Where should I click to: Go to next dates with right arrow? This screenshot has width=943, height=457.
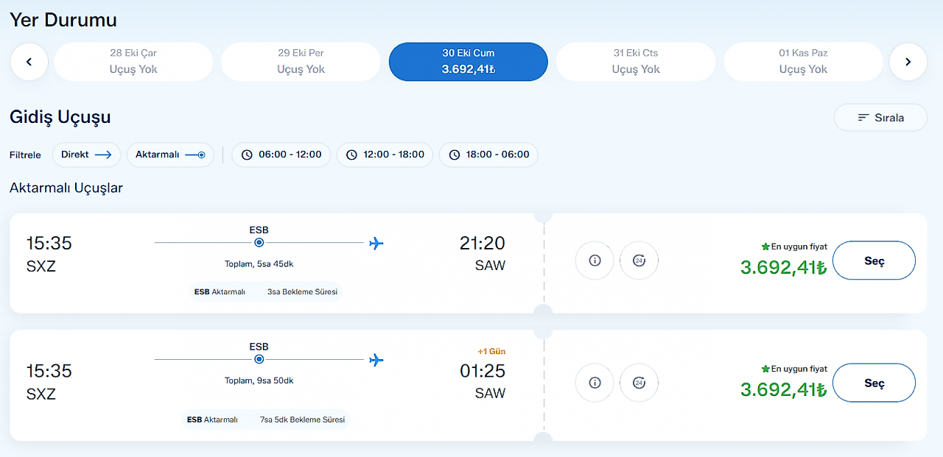[x=908, y=62]
